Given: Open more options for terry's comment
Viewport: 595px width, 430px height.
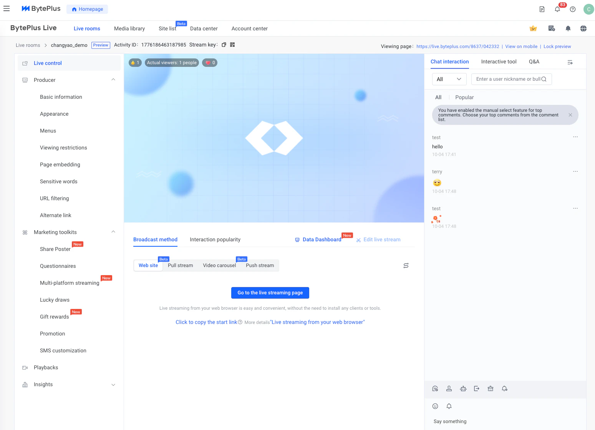Looking at the screenshot, I should pyautogui.click(x=575, y=171).
